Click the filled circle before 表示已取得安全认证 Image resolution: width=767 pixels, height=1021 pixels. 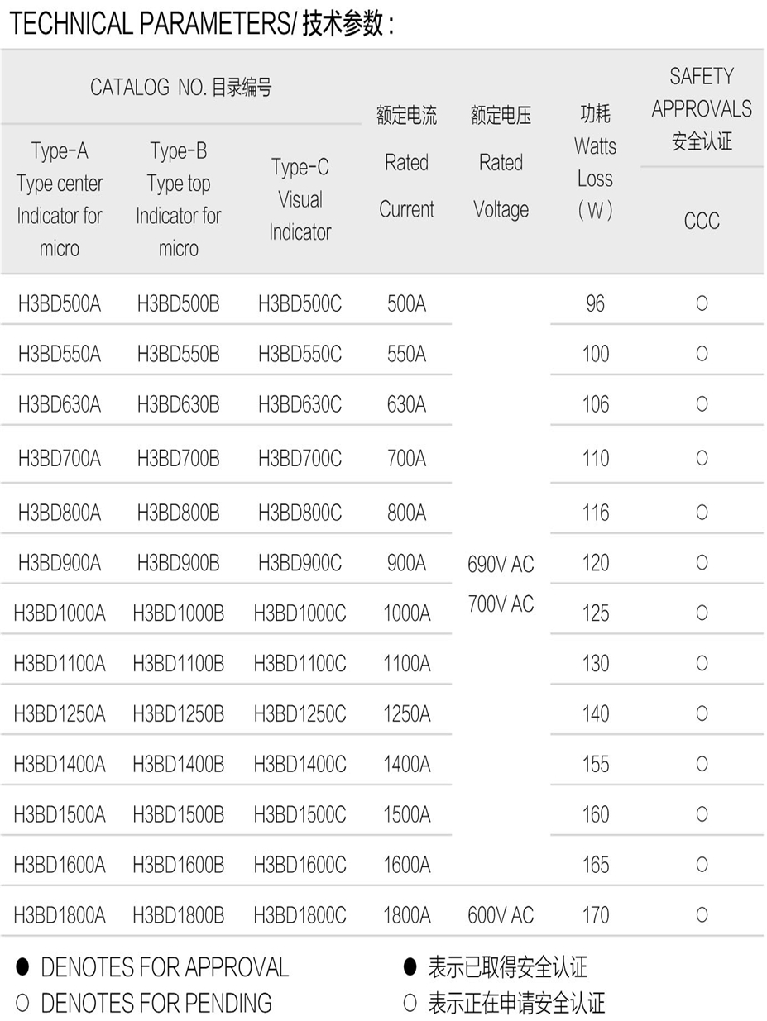pyautogui.click(x=409, y=966)
